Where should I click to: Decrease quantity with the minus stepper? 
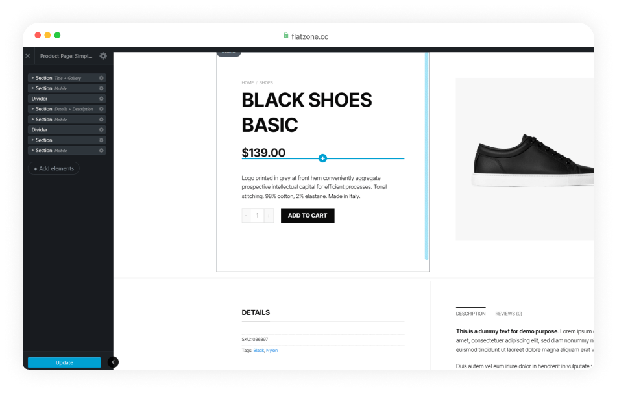tap(246, 216)
